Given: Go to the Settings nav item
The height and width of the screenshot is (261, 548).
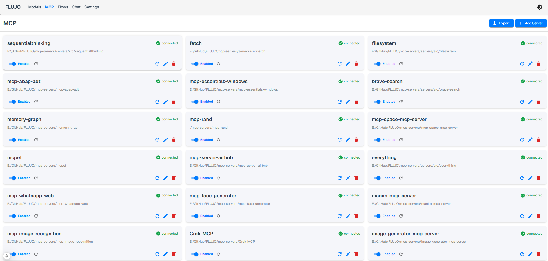Looking at the screenshot, I should pyautogui.click(x=92, y=7).
